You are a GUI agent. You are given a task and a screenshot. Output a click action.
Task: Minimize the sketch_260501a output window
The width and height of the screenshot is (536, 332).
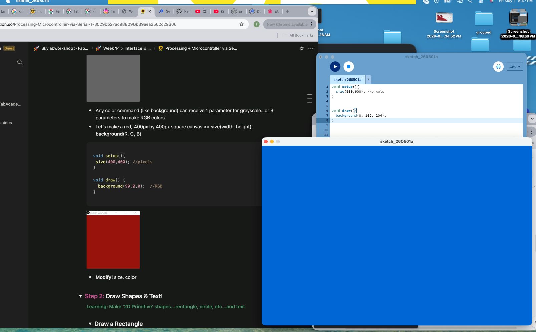point(272,142)
